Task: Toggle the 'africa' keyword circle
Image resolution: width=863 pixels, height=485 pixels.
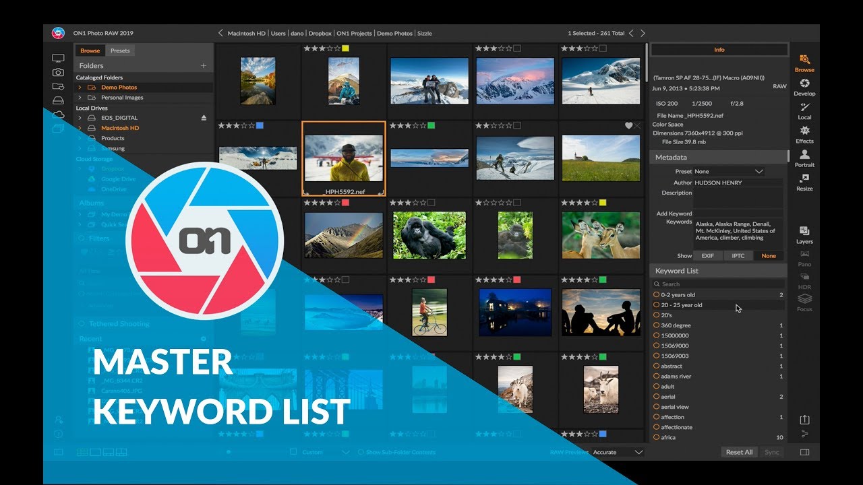Action: point(657,437)
